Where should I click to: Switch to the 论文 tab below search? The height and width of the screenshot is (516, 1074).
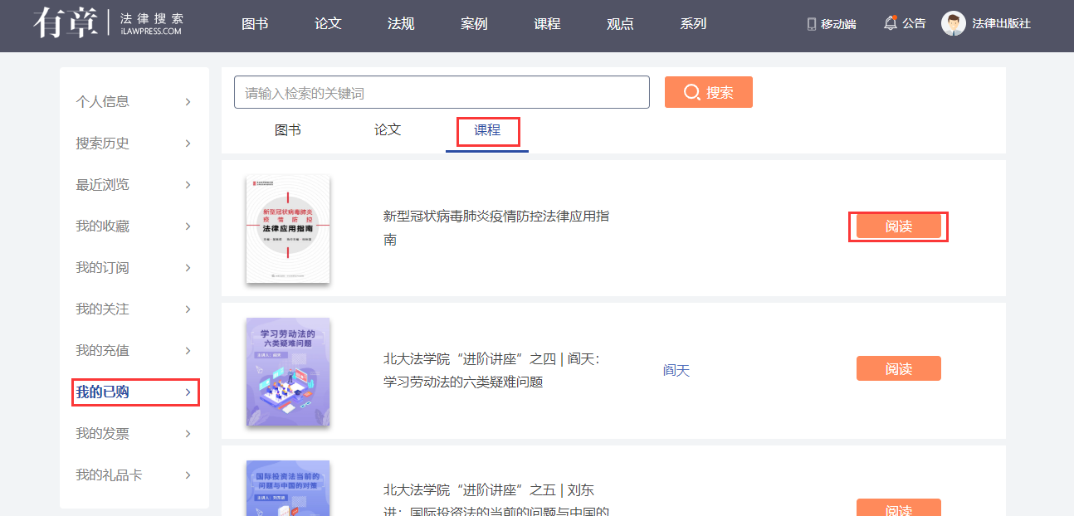click(388, 130)
